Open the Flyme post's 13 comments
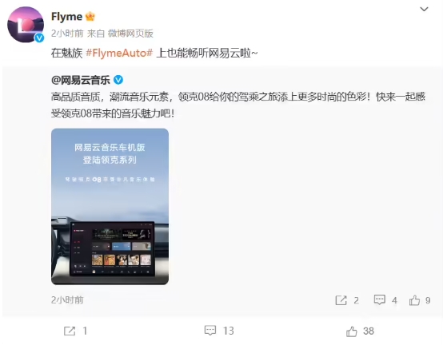Image resolution: width=443 pixels, height=349 pixels. pos(219,331)
